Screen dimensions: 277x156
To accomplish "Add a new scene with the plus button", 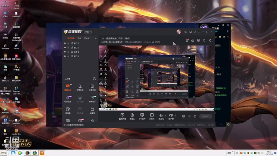I will click(96, 38).
